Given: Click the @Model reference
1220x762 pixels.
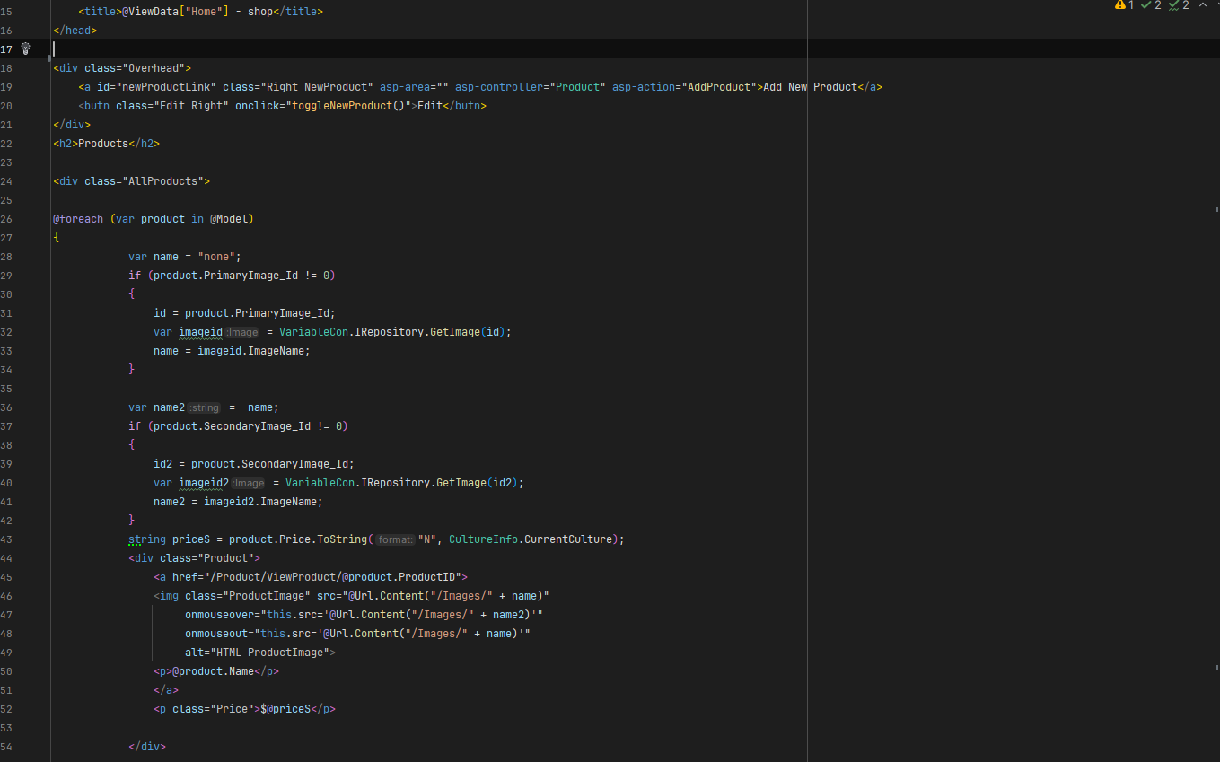Looking at the screenshot, I should (229, 219).
